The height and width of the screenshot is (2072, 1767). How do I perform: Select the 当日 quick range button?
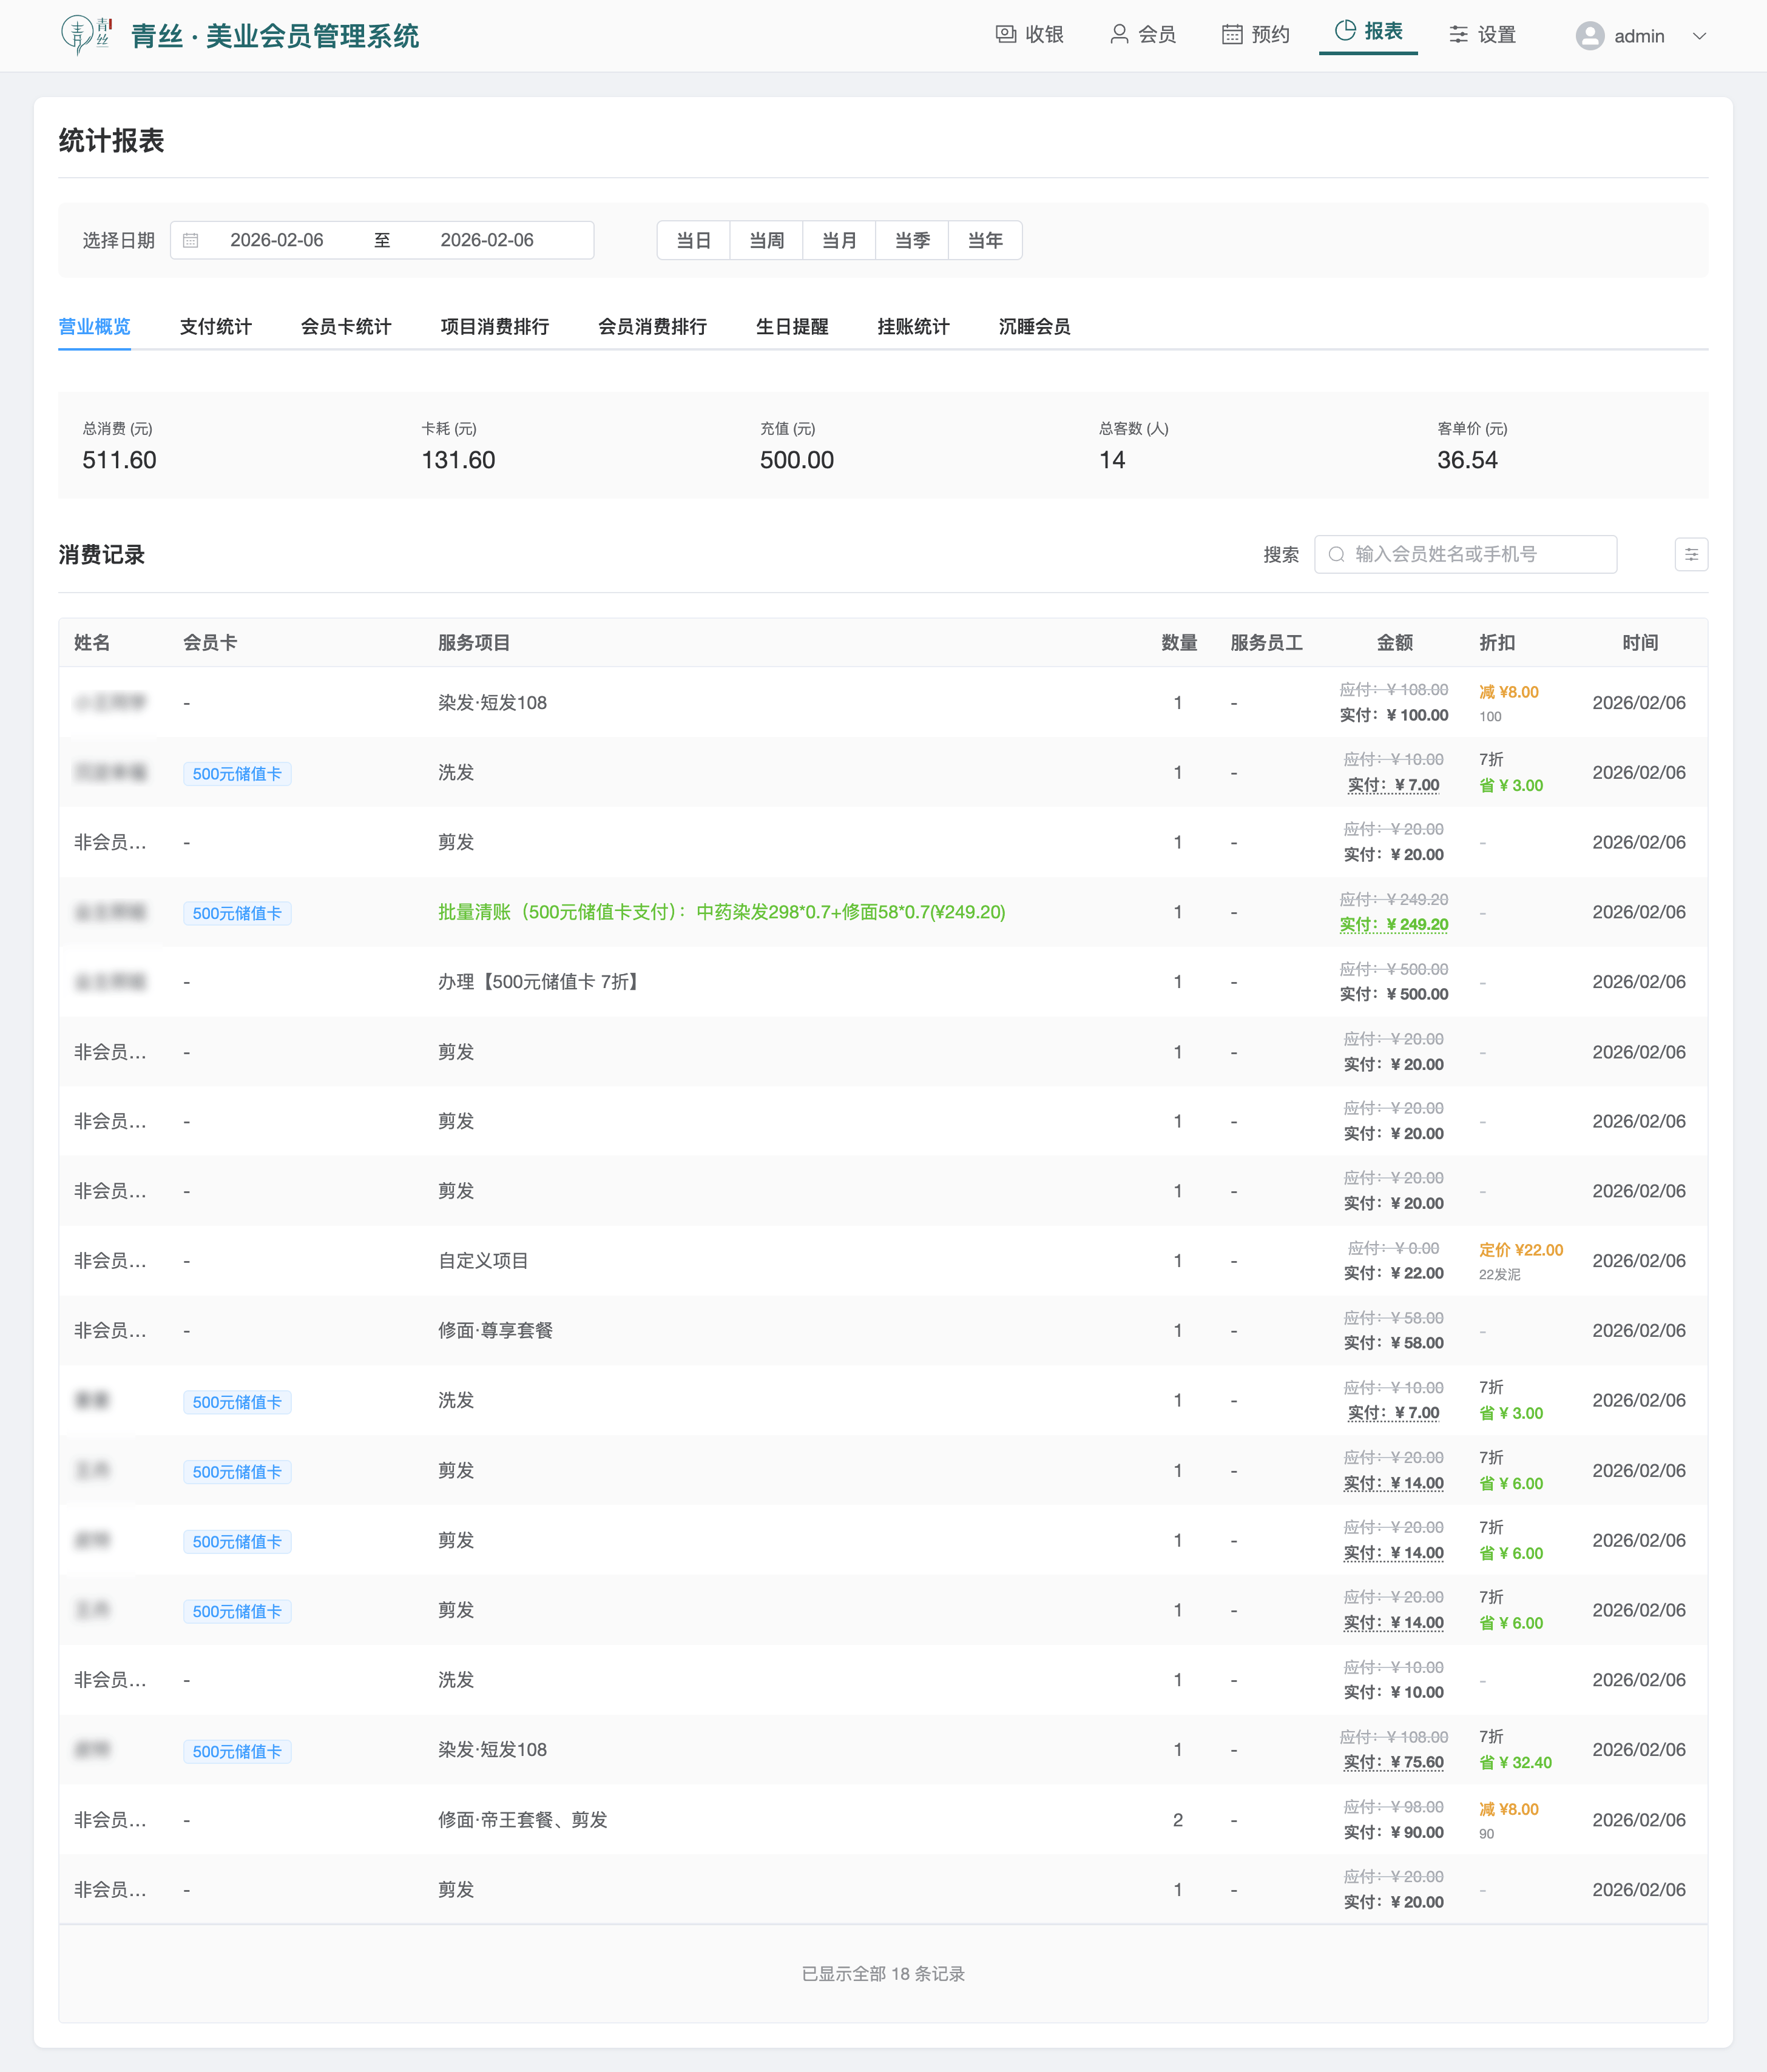tap(694, 240)
